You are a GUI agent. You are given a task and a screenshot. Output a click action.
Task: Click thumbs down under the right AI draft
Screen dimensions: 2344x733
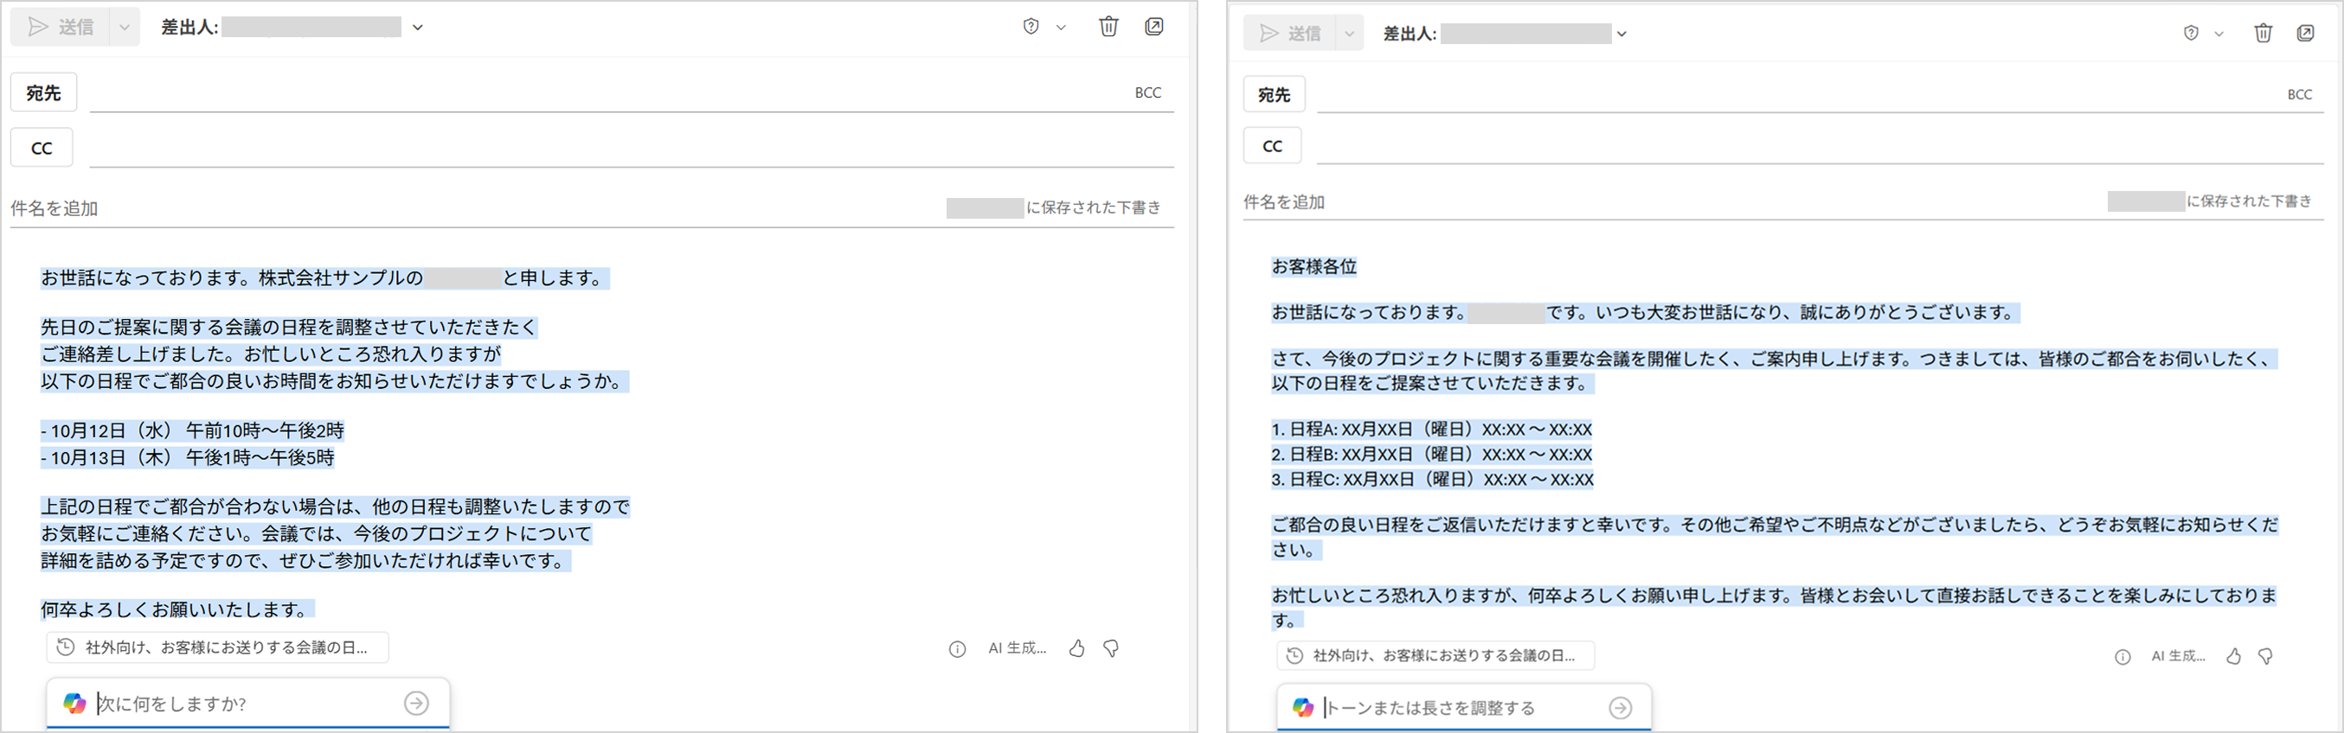coord(2266,656)
